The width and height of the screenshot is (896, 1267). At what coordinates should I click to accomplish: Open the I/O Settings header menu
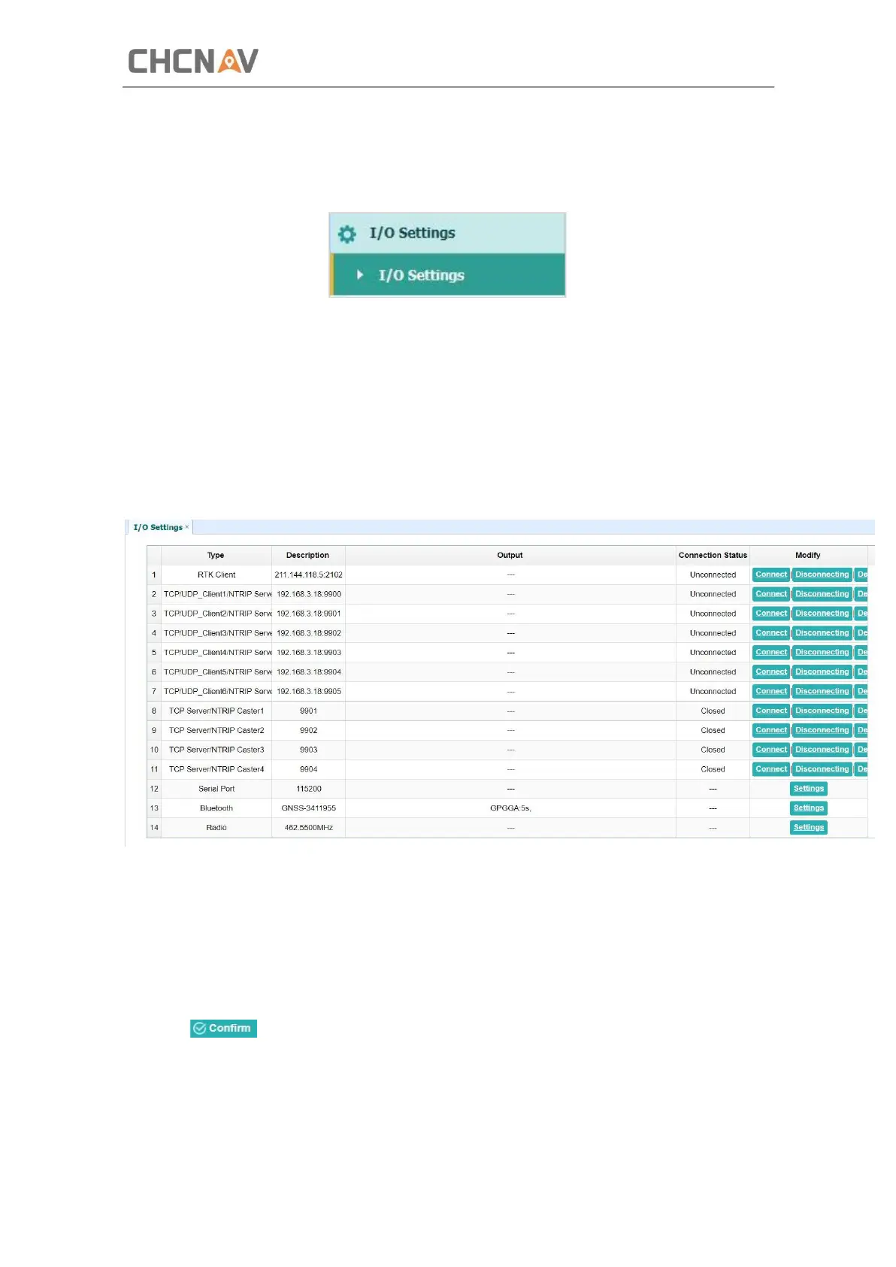(x=447, y=233)
